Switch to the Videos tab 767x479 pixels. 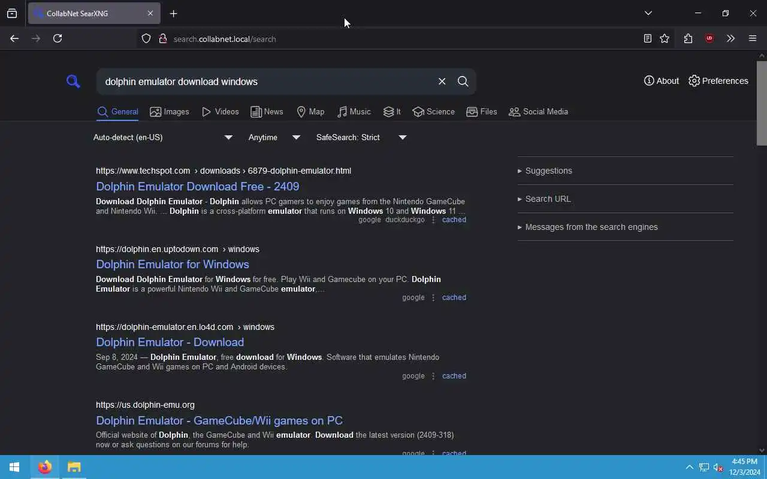pyautogui.click(x=221, y=112)
